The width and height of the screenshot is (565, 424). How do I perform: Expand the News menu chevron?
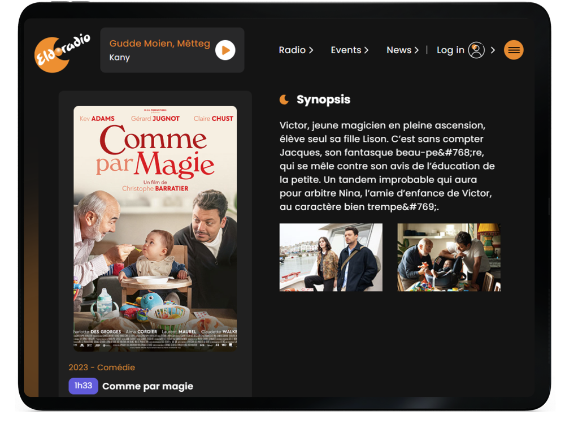(x=416, y=50)
